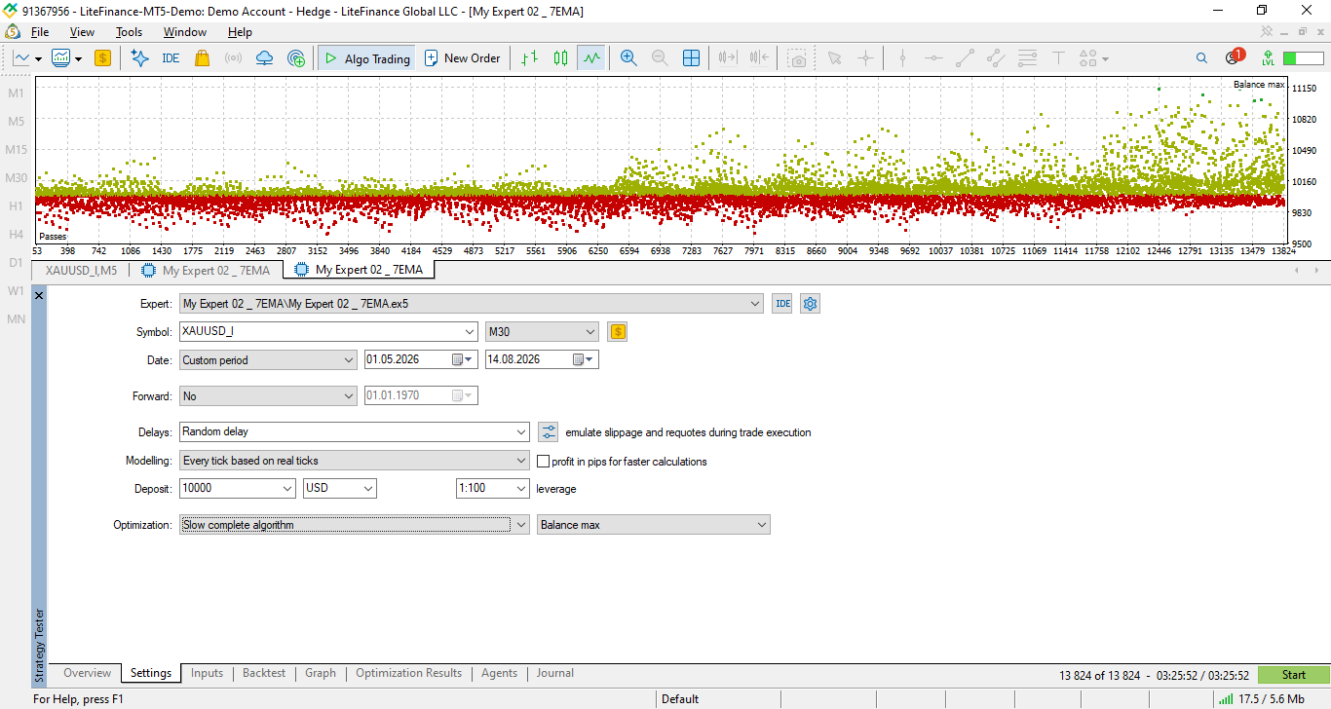This screenshot has width=1331, height=709.
Task: Expand the Modelling real ticks dropdown
Action: [x=521, y=461]
